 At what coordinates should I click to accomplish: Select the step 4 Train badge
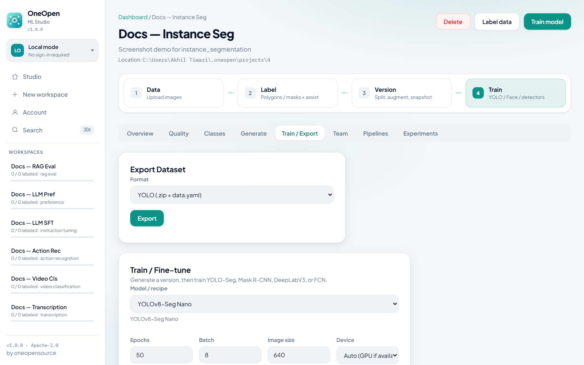pyautogui.click(x=478, y=93)
